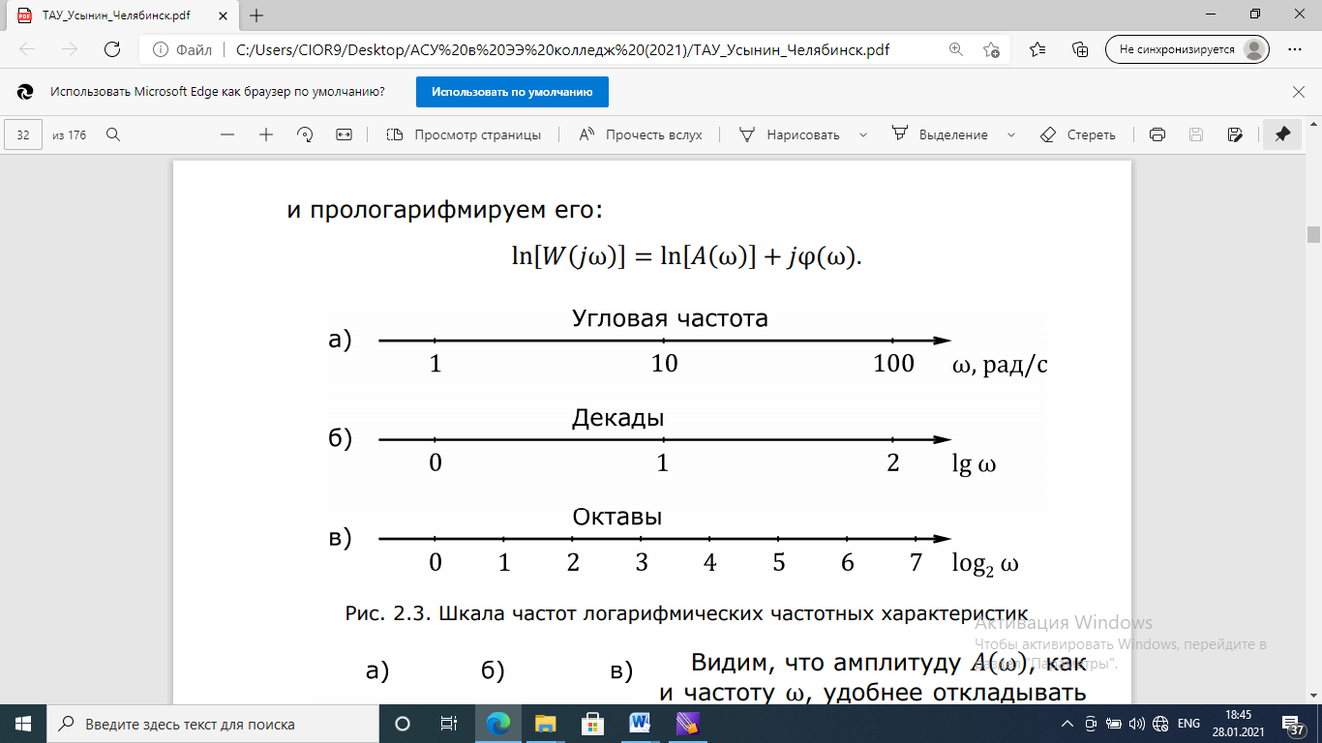This screenshot has height=743, width=1322.
Task: Open the purple pen app on taskbar
Action: (x=687, y=724)
